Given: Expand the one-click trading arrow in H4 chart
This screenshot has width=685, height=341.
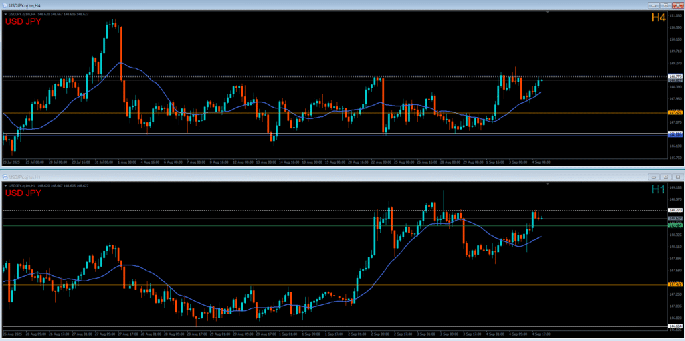Looking at the screenshot, I should (x=5, y=14).
